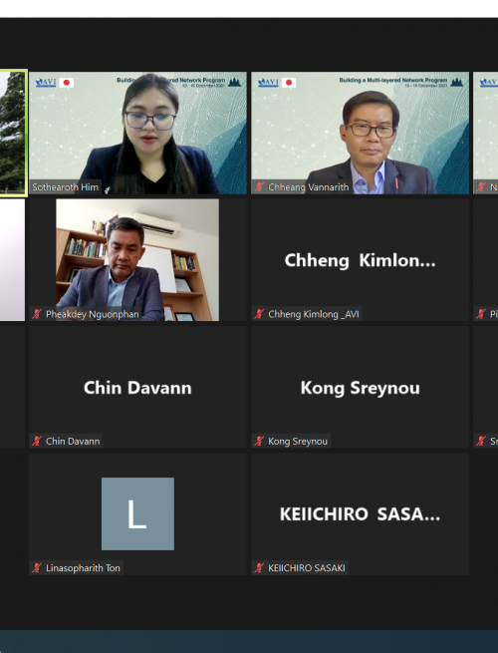
Task: Select Sothearoth Him's video tile
Action: [137, 133]
